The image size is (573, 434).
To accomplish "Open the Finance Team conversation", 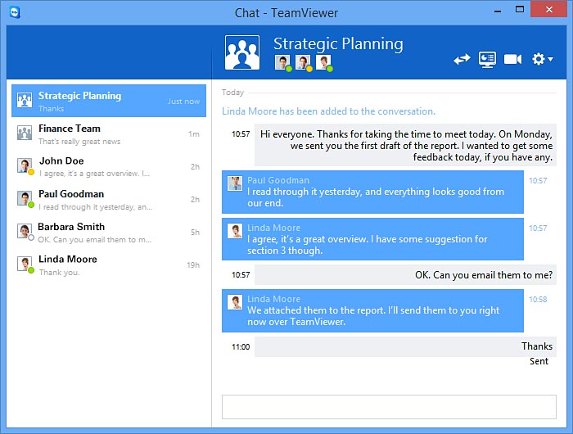I will coord(109,134).
